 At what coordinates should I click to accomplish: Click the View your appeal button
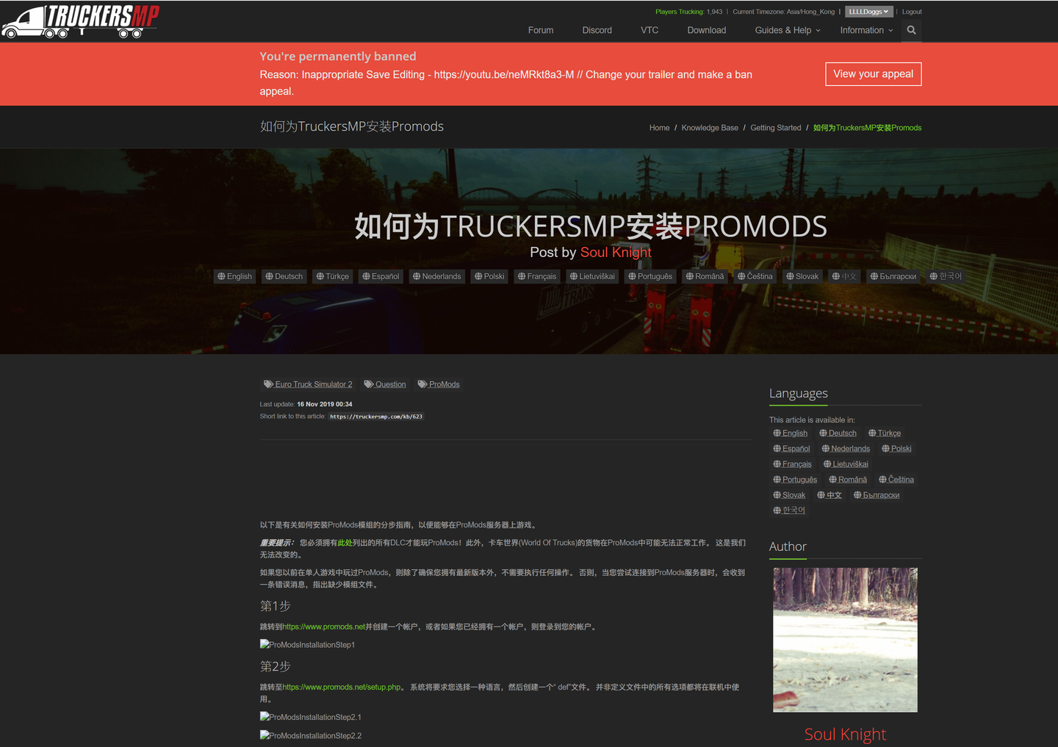[873, 74]
